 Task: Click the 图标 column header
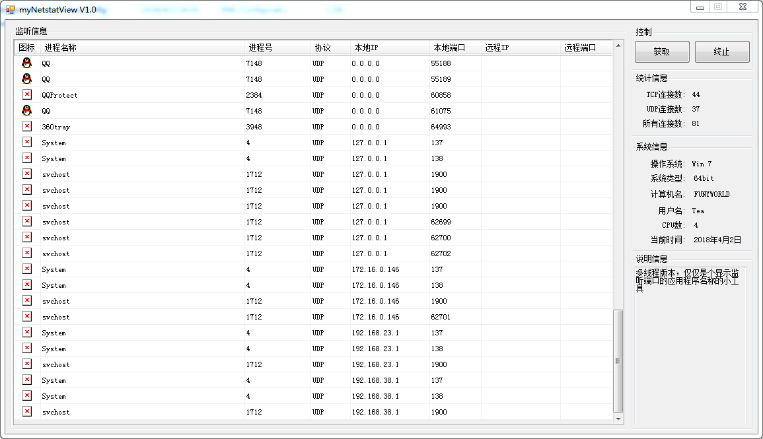click(x=28, y=48)
